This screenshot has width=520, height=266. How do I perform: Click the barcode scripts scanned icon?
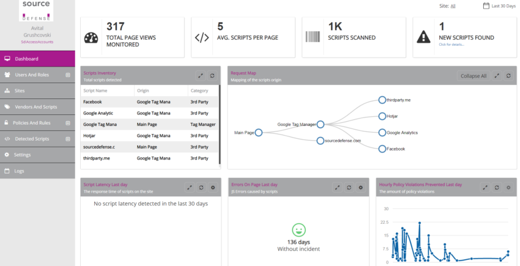pyautogui.click(x=313, y=37)
